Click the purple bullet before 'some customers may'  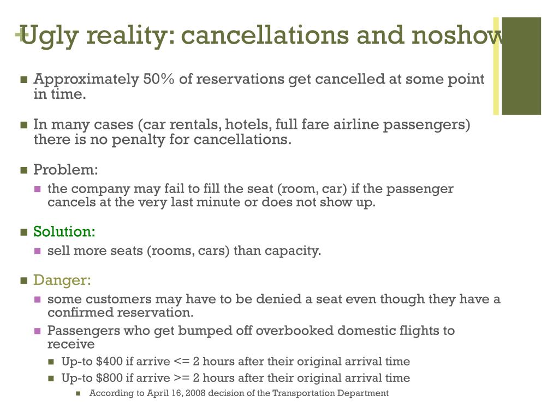(x=38, y=300)
